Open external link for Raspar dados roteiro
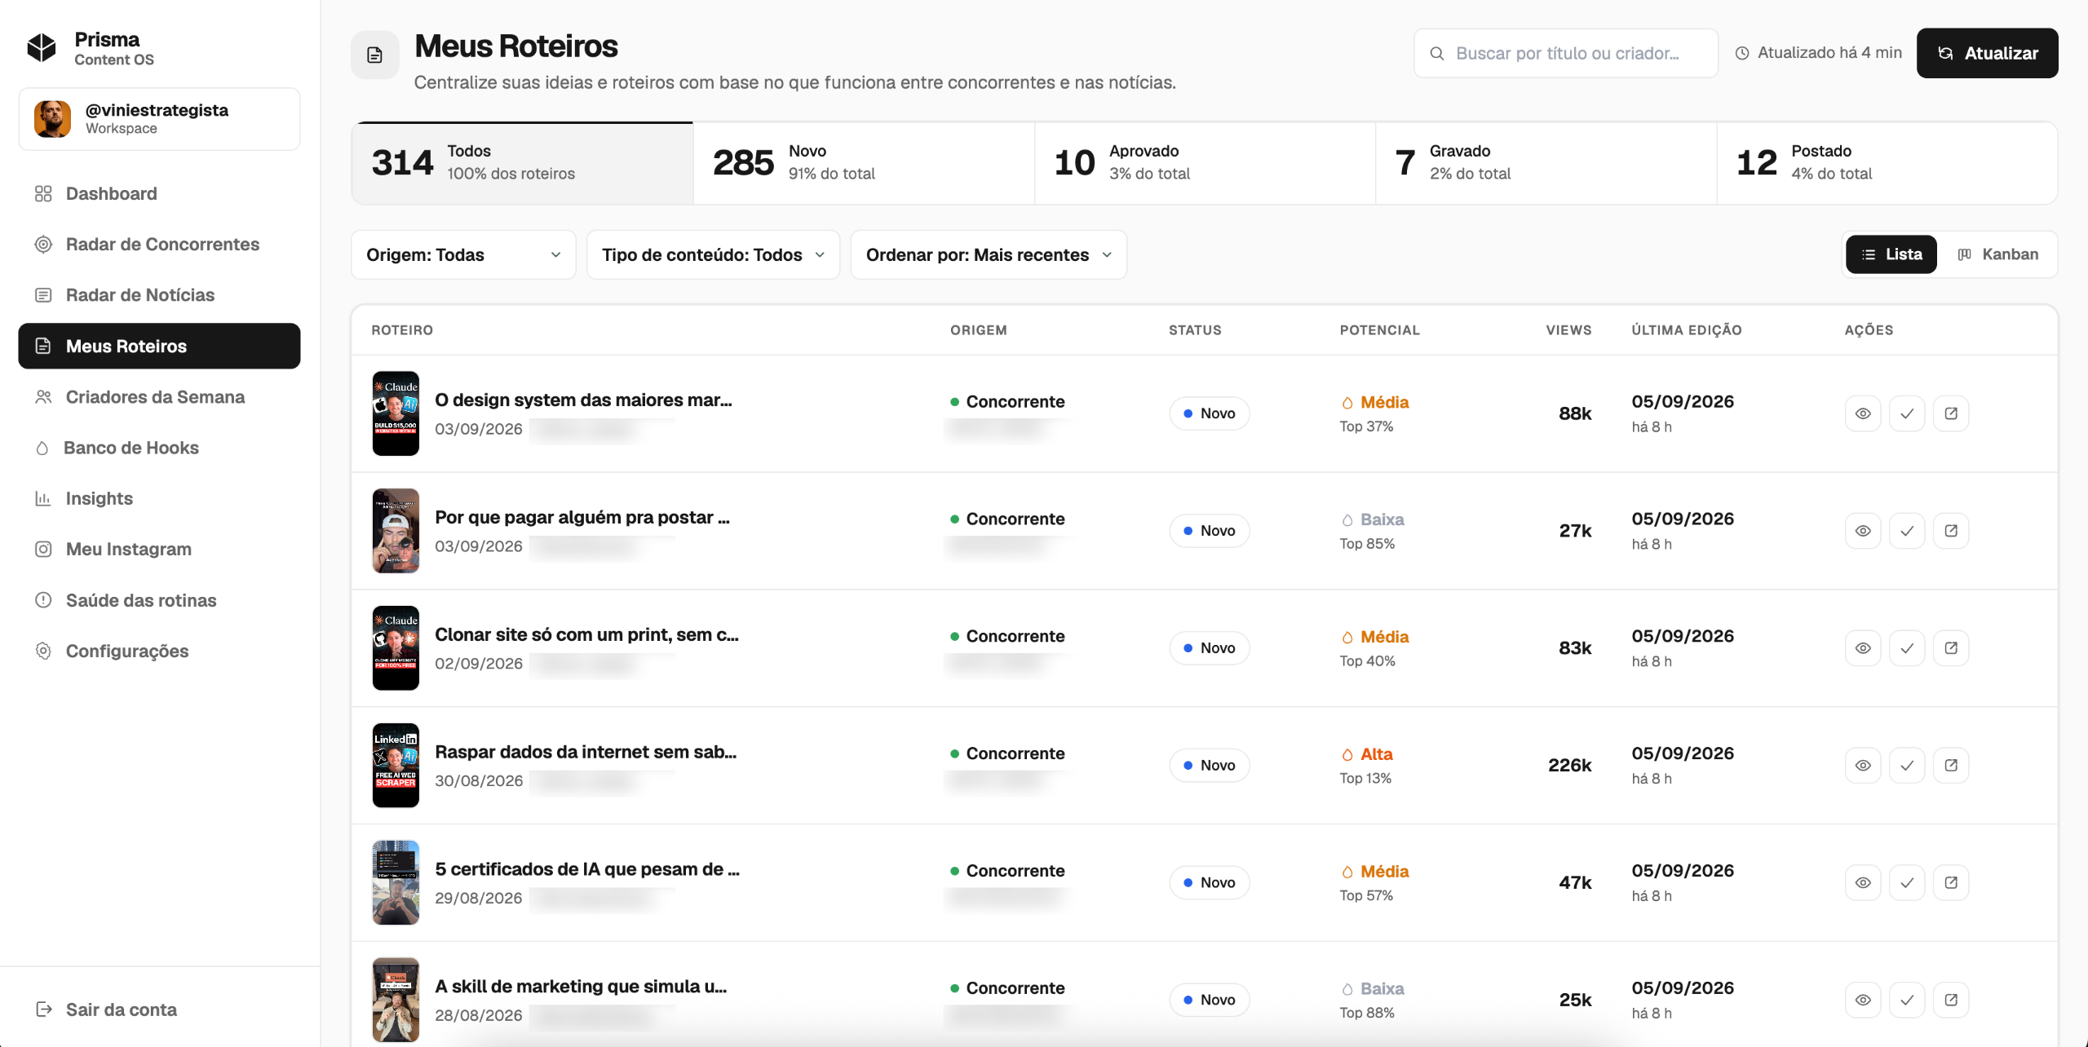 pos(1951,766)
